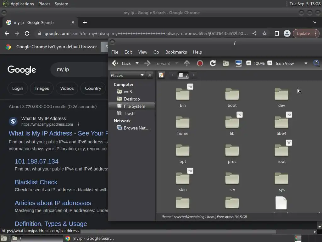Image resolution: width=322 pixels, height=242 pixels.
Task: Click the Back arrow in file manager
Action: tap(121, 63)
